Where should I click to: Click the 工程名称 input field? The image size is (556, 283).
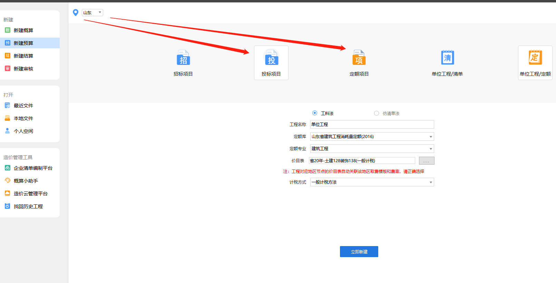(x=372, y=124)
